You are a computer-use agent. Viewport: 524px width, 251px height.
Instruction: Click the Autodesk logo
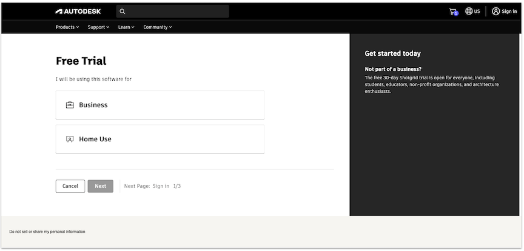78,12
